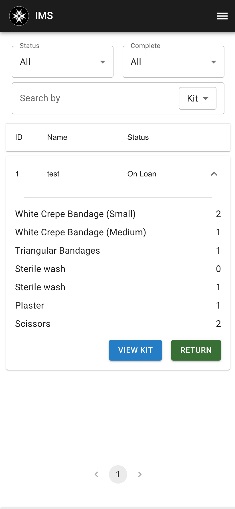The width and height of the screenshot is (235, 509).
Task: Click the Name column header
Action: [57, 137]
